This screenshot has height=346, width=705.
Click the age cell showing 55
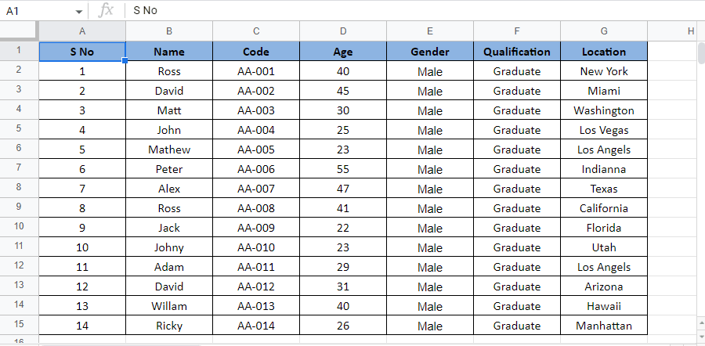pyautogui.click(x=343, y=169)
